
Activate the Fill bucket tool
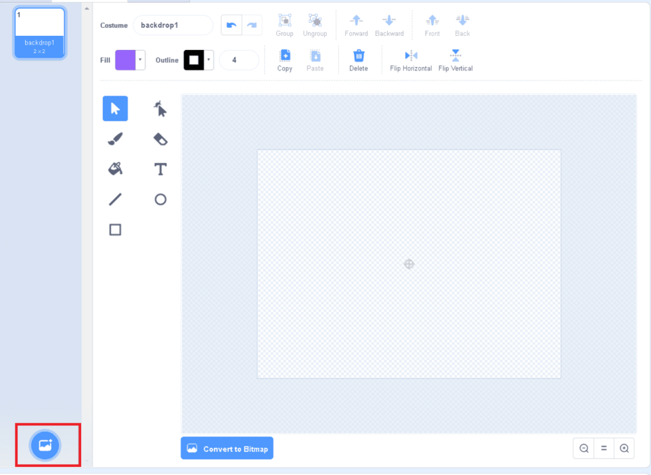pos(115,169)
